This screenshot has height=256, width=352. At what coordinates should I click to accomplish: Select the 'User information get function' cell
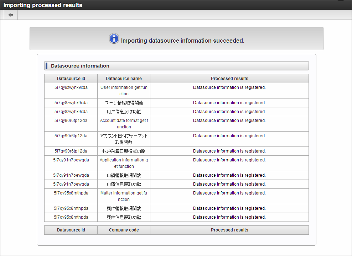[124, 91]
